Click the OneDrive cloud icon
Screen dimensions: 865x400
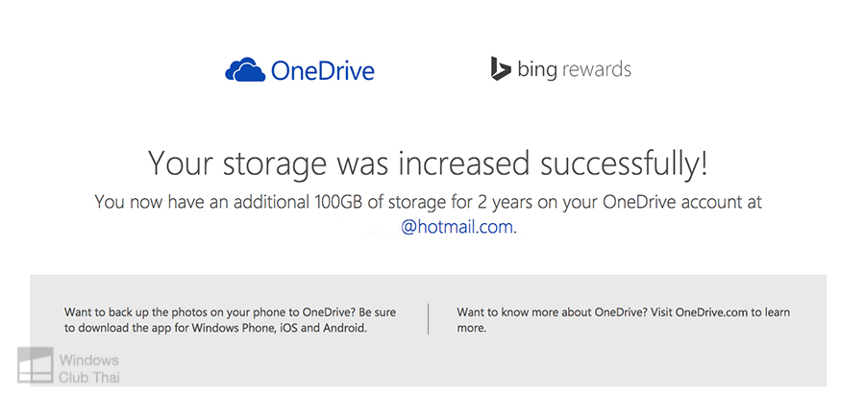point(244,70)
